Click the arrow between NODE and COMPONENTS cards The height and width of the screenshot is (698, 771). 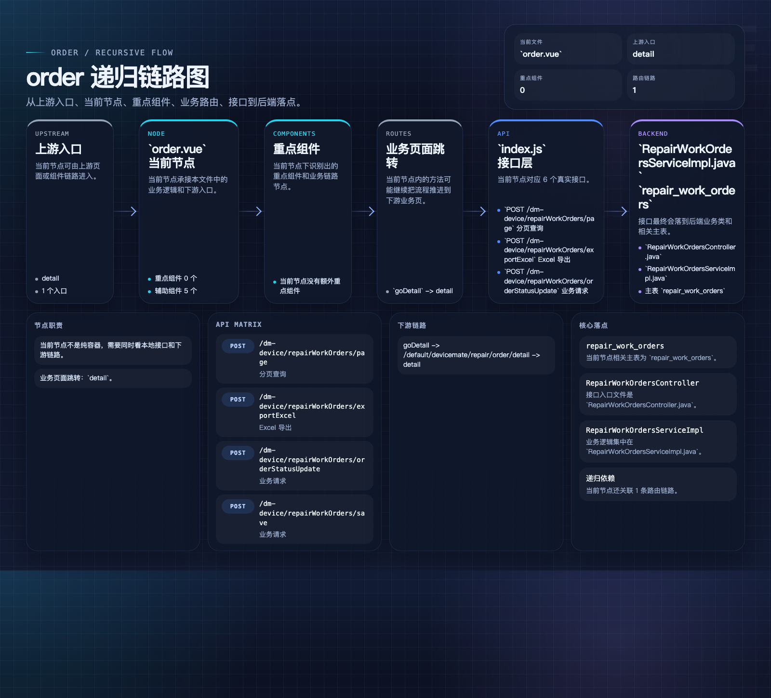(x=251, y=211)
